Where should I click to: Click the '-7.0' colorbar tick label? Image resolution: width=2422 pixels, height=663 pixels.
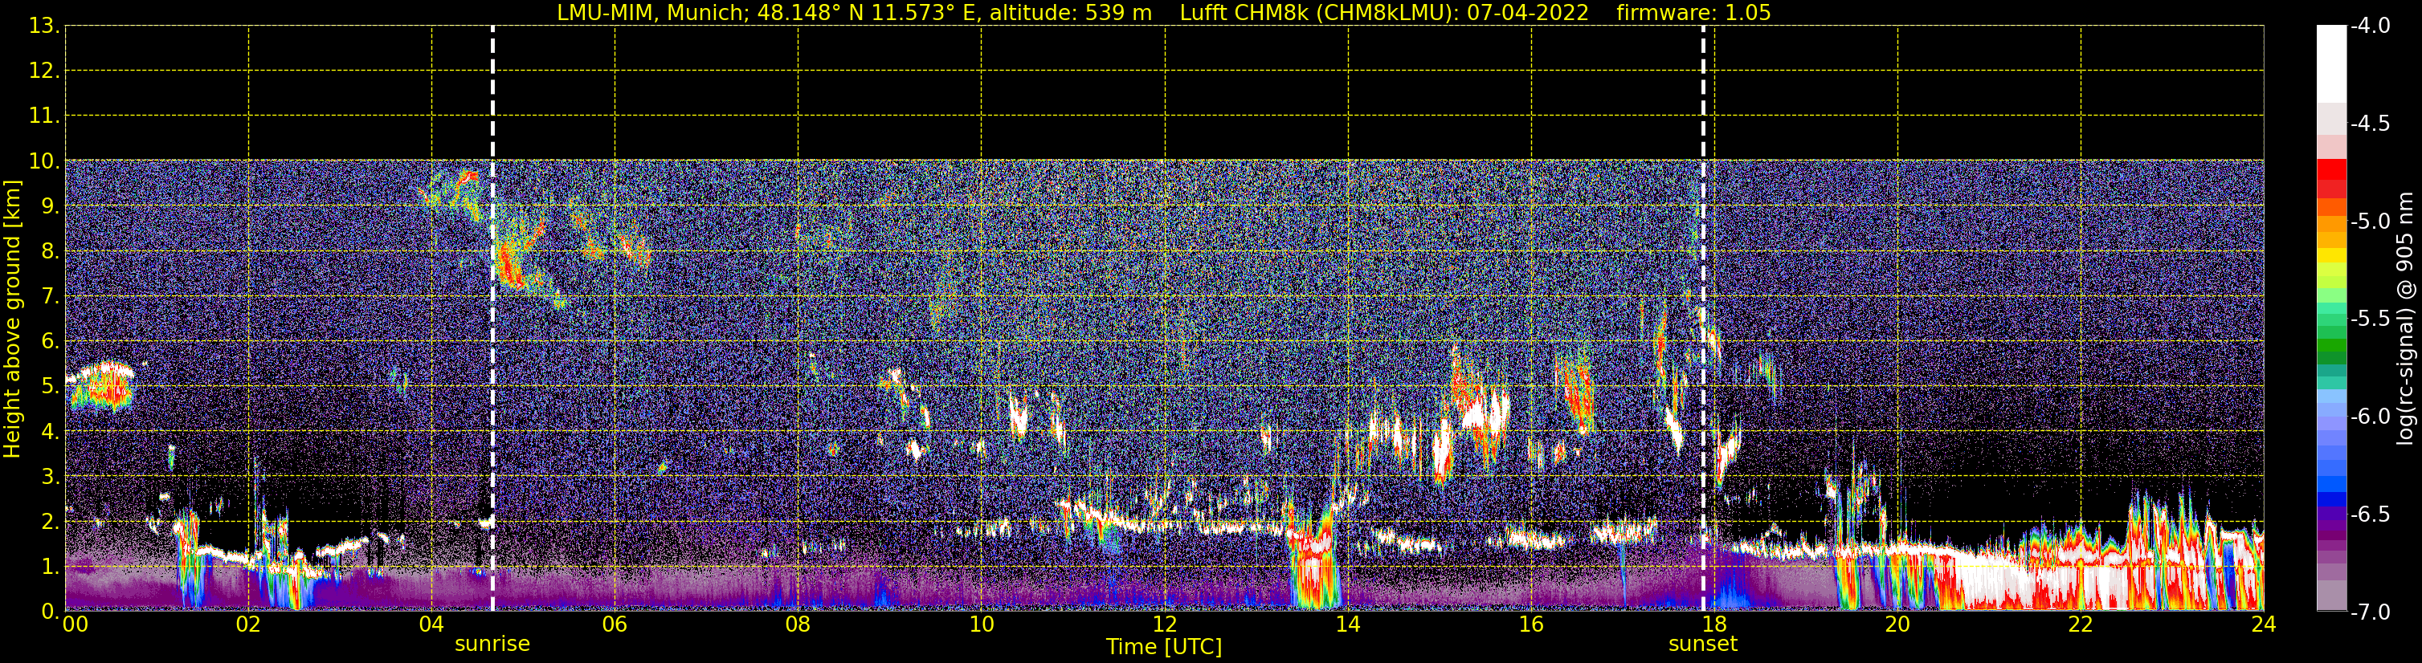click(x=2369, y=612)
